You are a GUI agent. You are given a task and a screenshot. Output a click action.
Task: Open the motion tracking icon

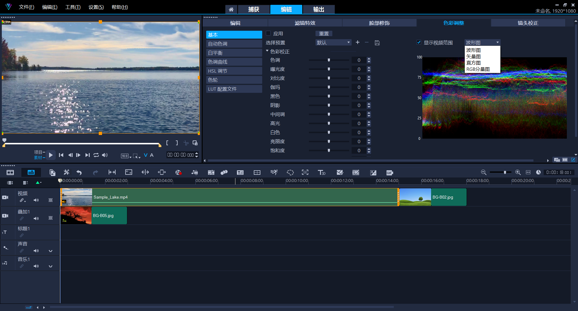click(x=224, y=172)
